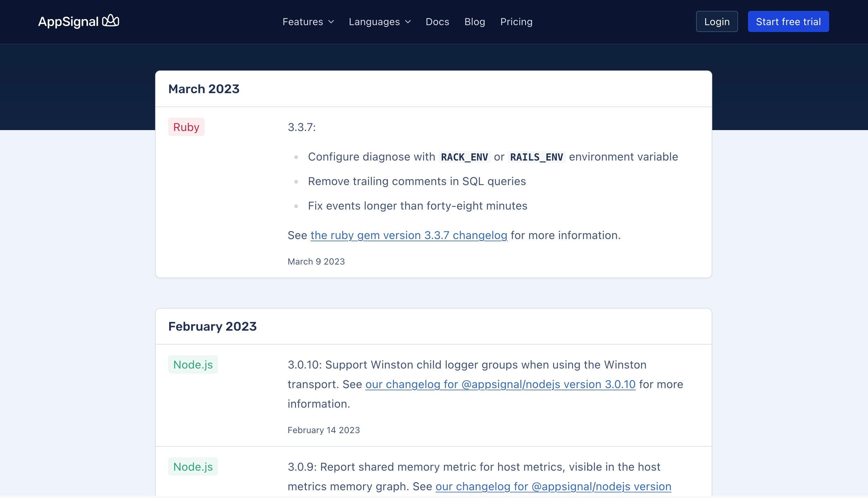
Task: Click the March 2023 heading
Action: (204, 89)
